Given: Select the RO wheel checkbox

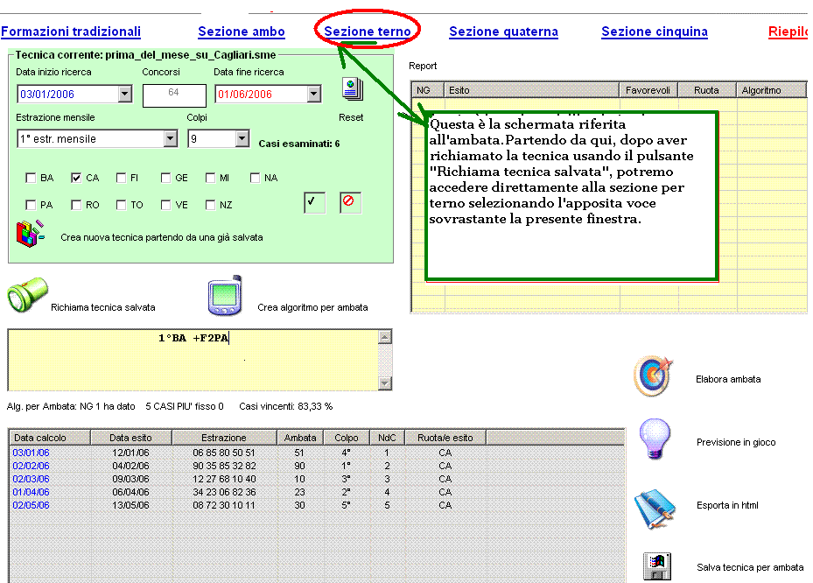Looking at the screenshot, I should coord(76,205).
